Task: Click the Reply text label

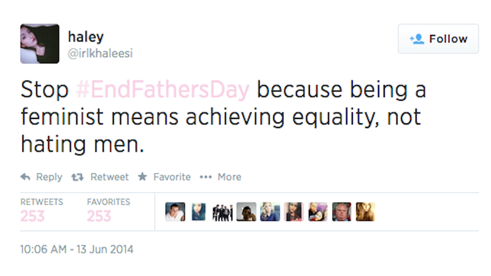Action: click(49, 177)
